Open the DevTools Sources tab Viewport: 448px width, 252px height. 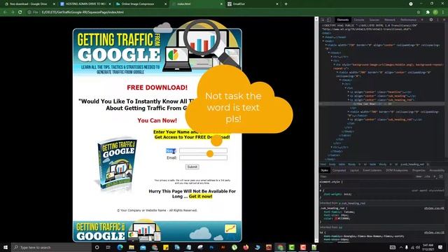click(x=374, y=20)
